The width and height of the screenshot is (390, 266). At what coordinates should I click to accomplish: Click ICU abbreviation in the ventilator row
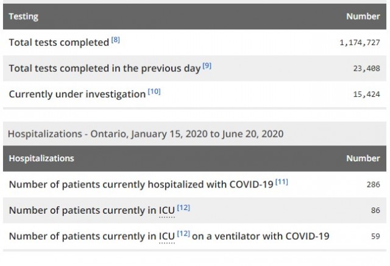[x=167, y=236]
